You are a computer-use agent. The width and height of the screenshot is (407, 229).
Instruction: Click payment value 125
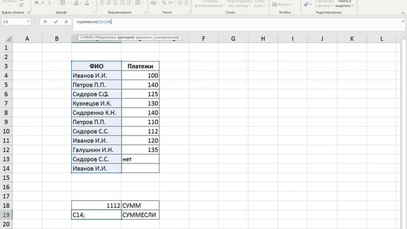pyautogui.click(x=140, y=94)
